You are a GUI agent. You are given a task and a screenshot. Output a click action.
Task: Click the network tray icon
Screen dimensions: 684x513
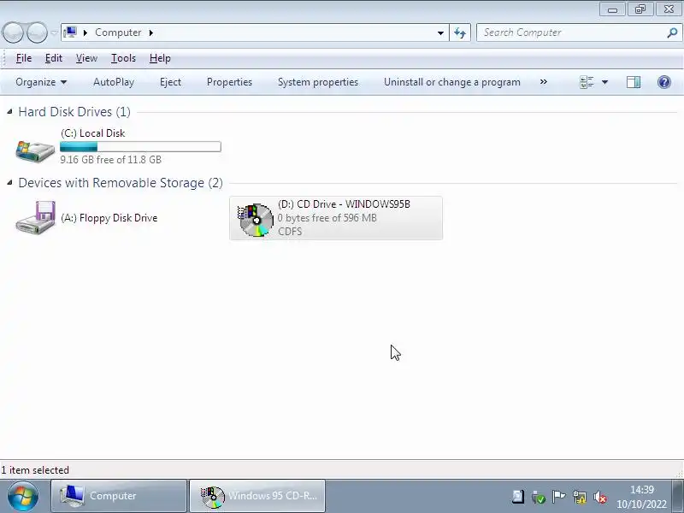(x=580, y=497)
